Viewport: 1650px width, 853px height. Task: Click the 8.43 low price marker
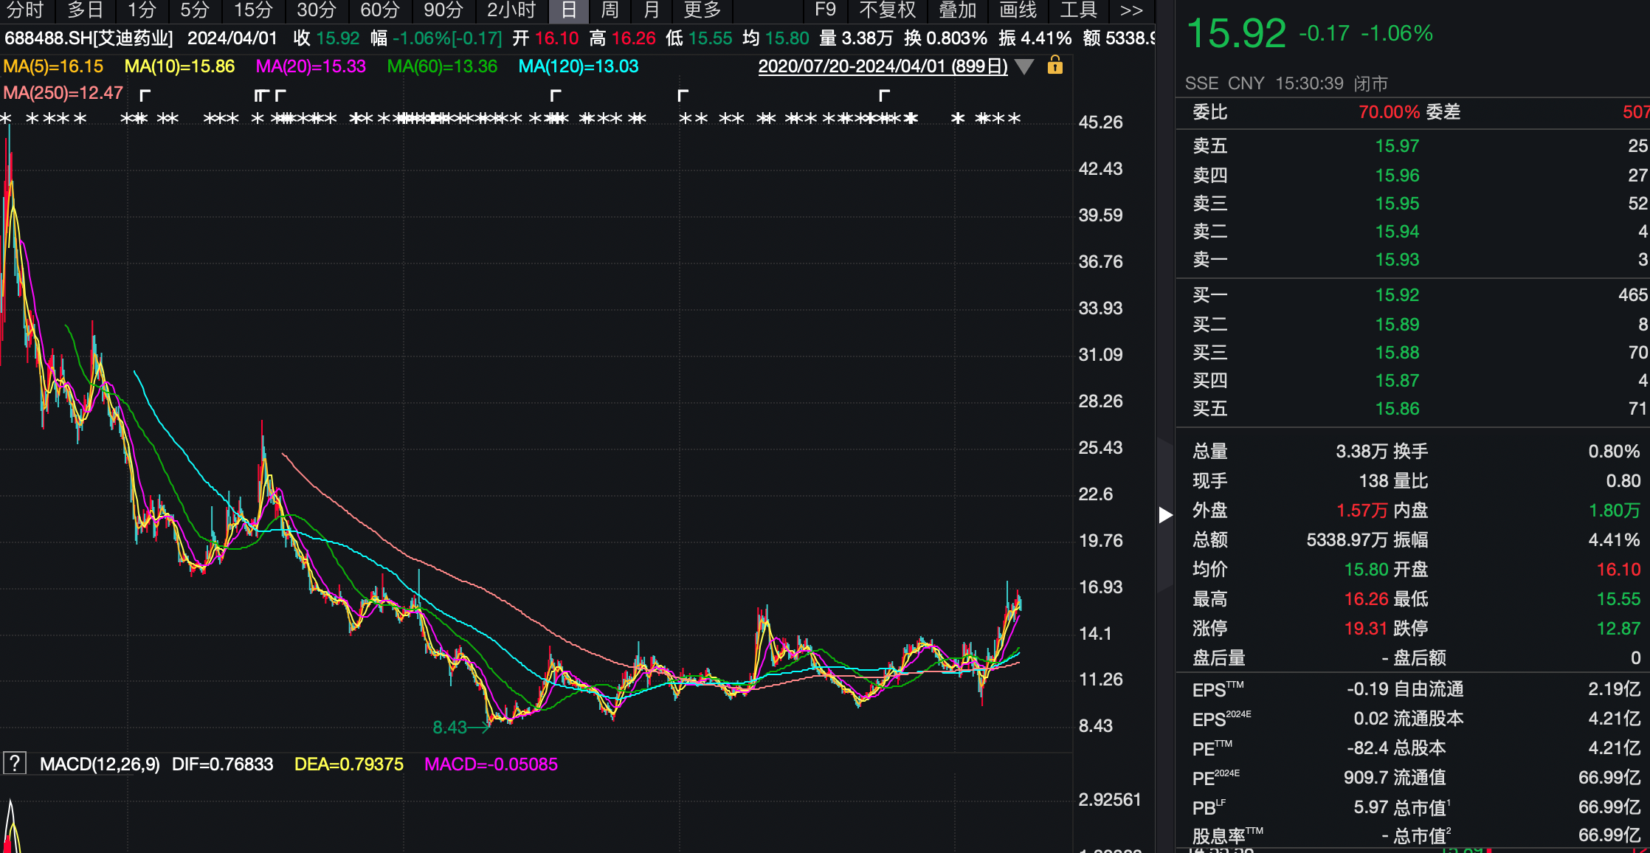pyautogui.click(x=450, y=728)
